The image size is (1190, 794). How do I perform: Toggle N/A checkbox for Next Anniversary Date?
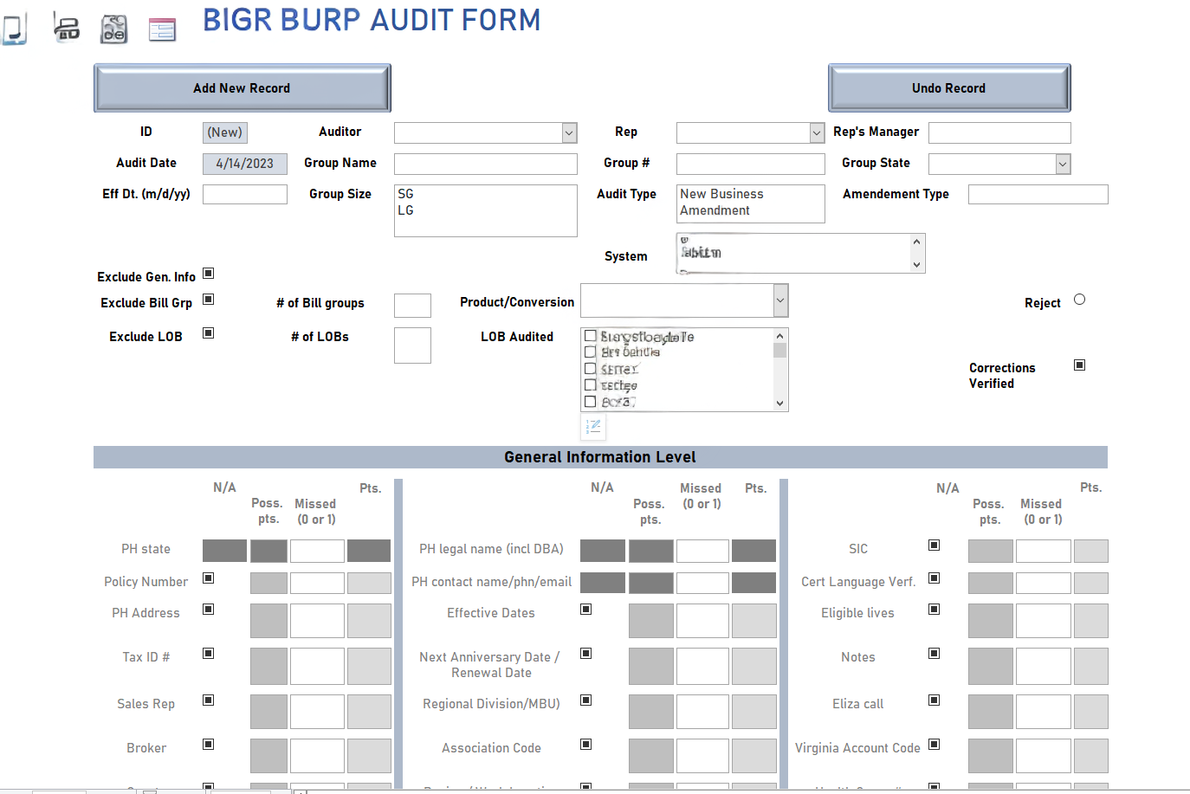586,654
